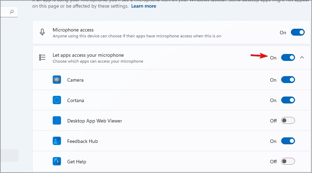Image resolution: width=312 pixels, height=173 pixels.
Task: Turn off the Microphone access toggle
Action: tap(298, 32)
